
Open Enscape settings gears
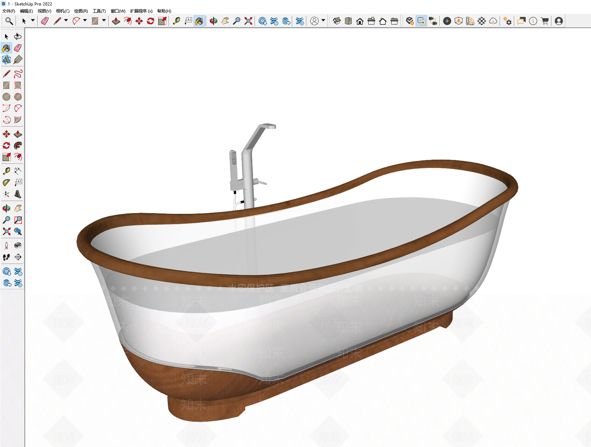click(x=508, y=21)
